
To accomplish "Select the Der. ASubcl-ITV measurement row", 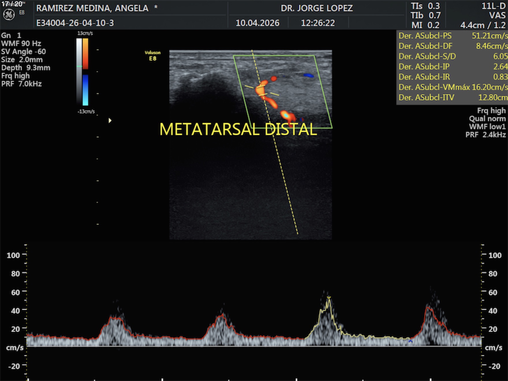I will (x=452, y=98).
